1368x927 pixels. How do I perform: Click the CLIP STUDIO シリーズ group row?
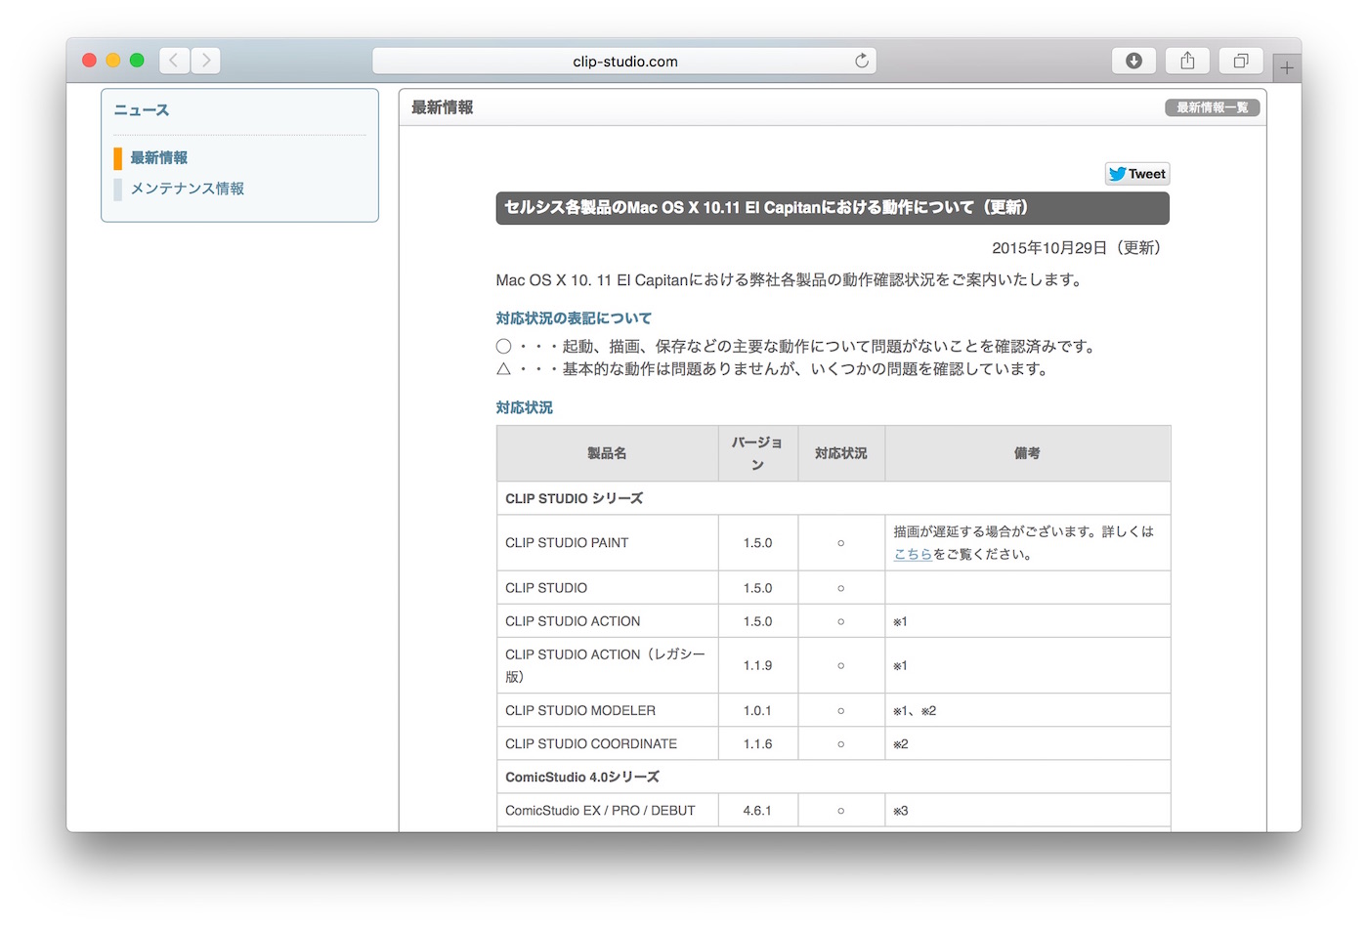[x=833, y=498]
